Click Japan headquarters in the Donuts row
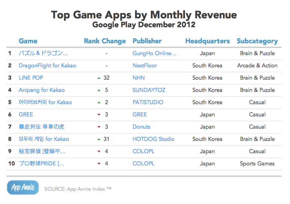290x204 pixels. pyautogui.click(x=207, y=127)
